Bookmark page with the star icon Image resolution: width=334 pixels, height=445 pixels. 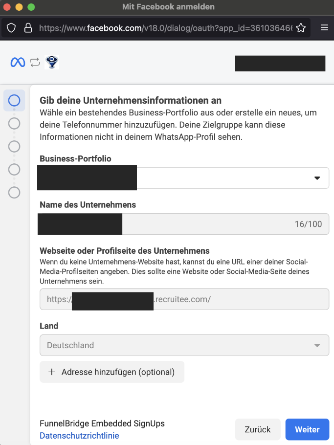click(301, 28)
